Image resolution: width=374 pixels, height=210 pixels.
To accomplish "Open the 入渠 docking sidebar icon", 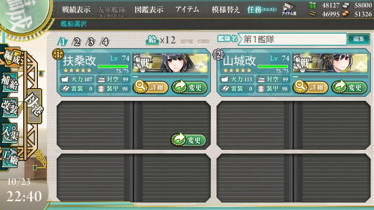I will pyautogui.click(x=10, y=133).
